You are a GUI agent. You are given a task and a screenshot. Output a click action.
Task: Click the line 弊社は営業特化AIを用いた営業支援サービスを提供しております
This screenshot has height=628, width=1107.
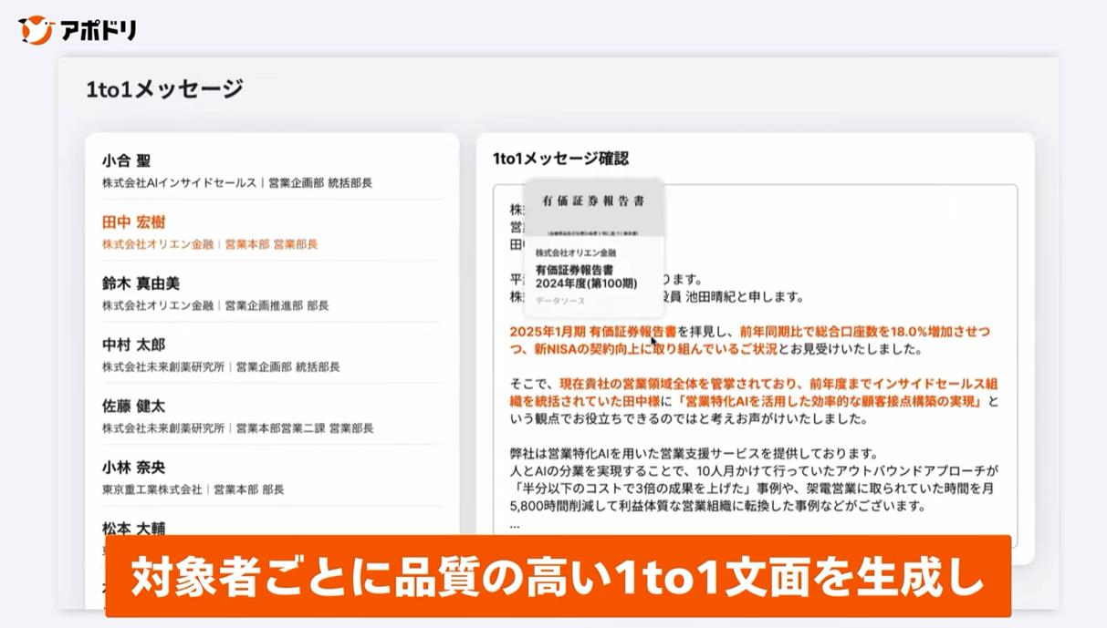(694, 454)
